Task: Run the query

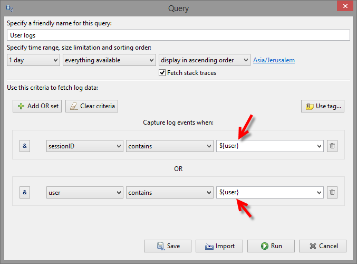Action: (x=271, y=246)
